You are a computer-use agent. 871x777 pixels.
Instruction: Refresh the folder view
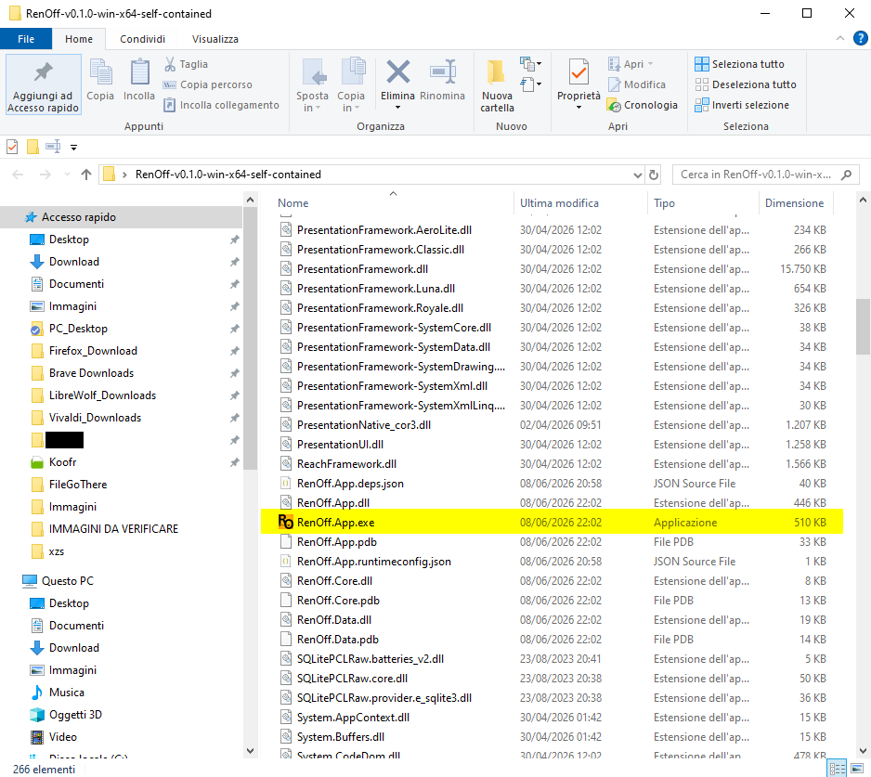[654, 175]
